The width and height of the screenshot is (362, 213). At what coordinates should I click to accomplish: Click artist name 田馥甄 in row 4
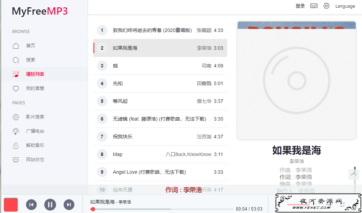(204, 83)
